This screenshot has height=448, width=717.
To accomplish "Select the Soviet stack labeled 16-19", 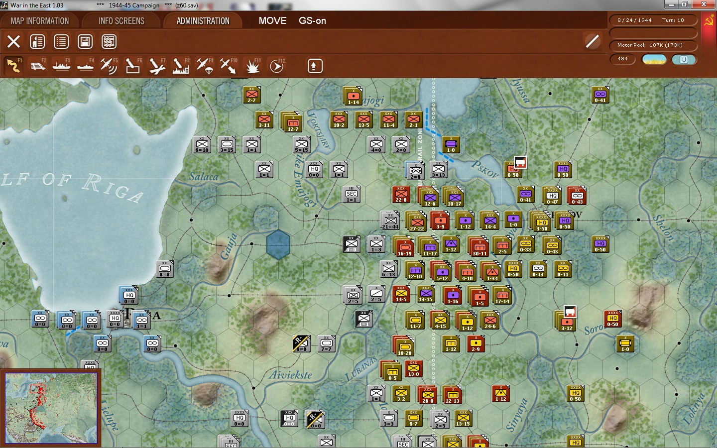I will coord(404,246).
